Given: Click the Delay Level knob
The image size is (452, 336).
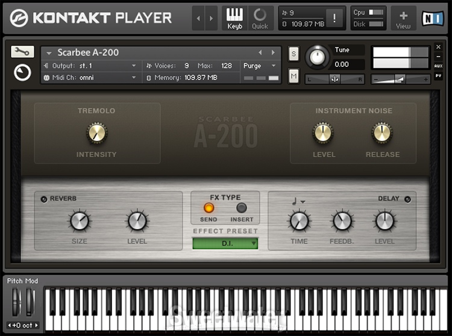Looking at the screenshot, I should coord(385,221).
